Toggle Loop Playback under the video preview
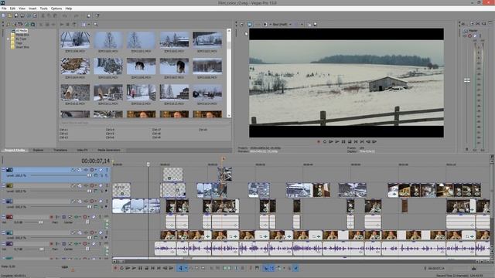 (325, 141)
